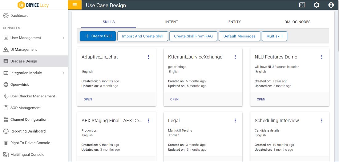Open the user account profile icon
This screenshot has height=162, width=339.
(331, 5)
